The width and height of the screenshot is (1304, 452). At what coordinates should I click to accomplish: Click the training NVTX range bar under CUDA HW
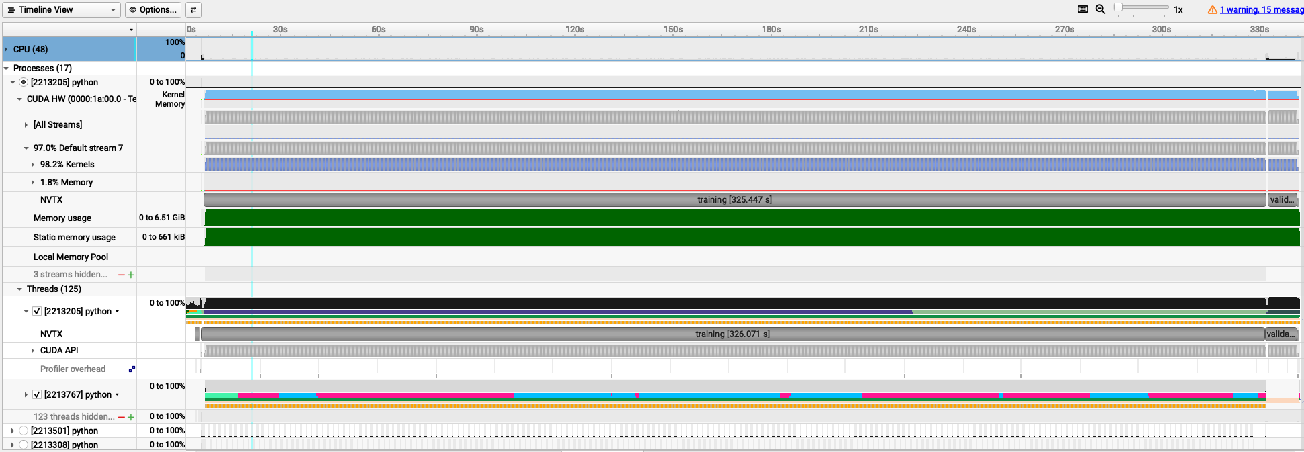tap(734, 200)
